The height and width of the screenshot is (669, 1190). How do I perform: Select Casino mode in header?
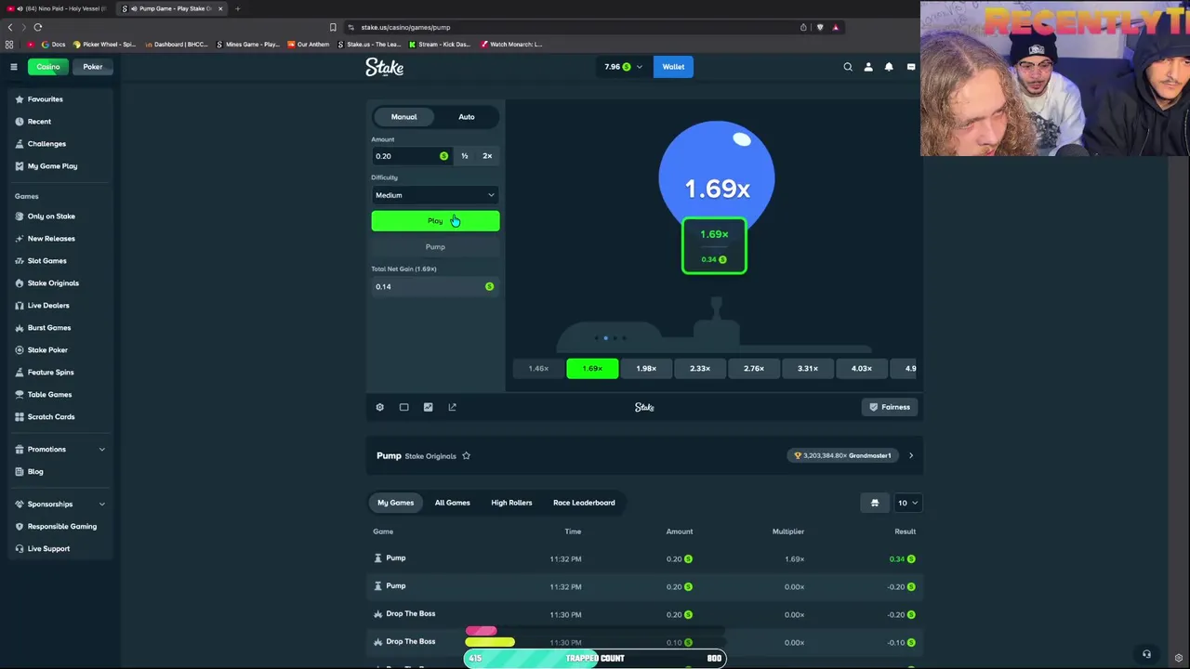click(47, 67)
